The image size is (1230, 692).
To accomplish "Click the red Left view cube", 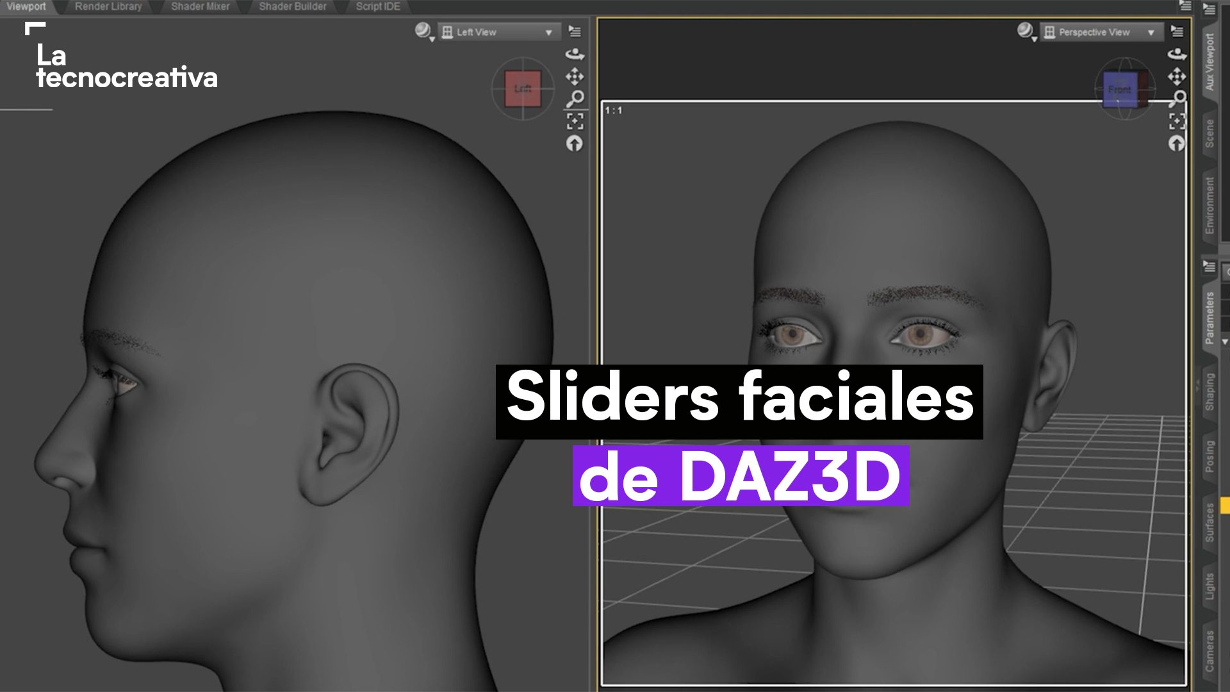I will (x=523, y=88).
